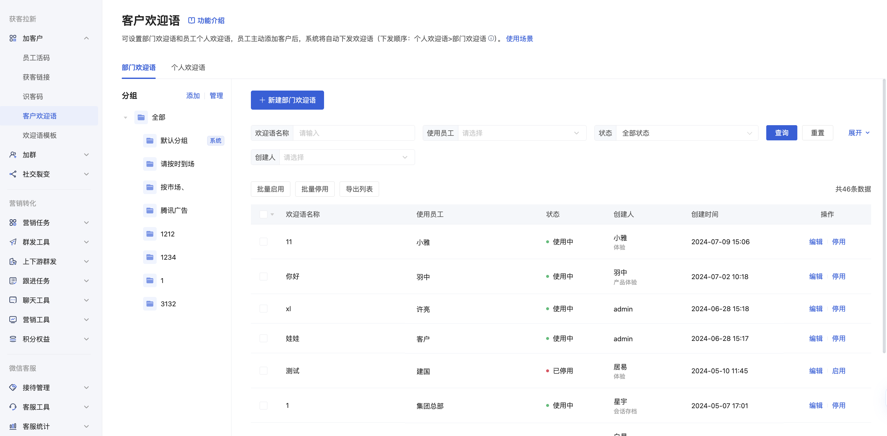
Task: Click the 营销工具 chart icon
Action: (13, 320)
